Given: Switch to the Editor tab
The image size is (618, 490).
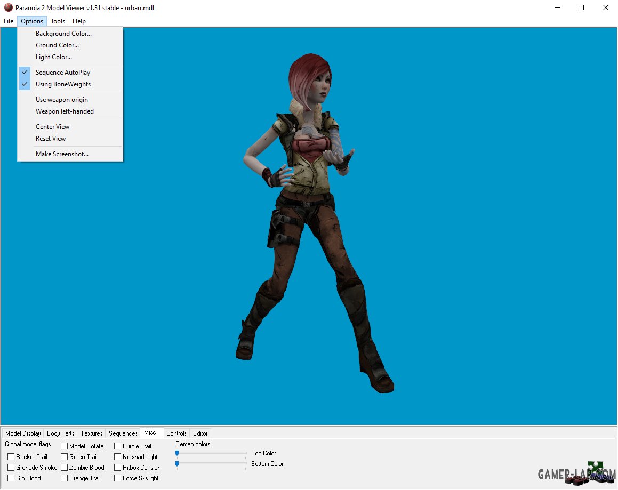Looking at the screenshot, I should [200, 433].
